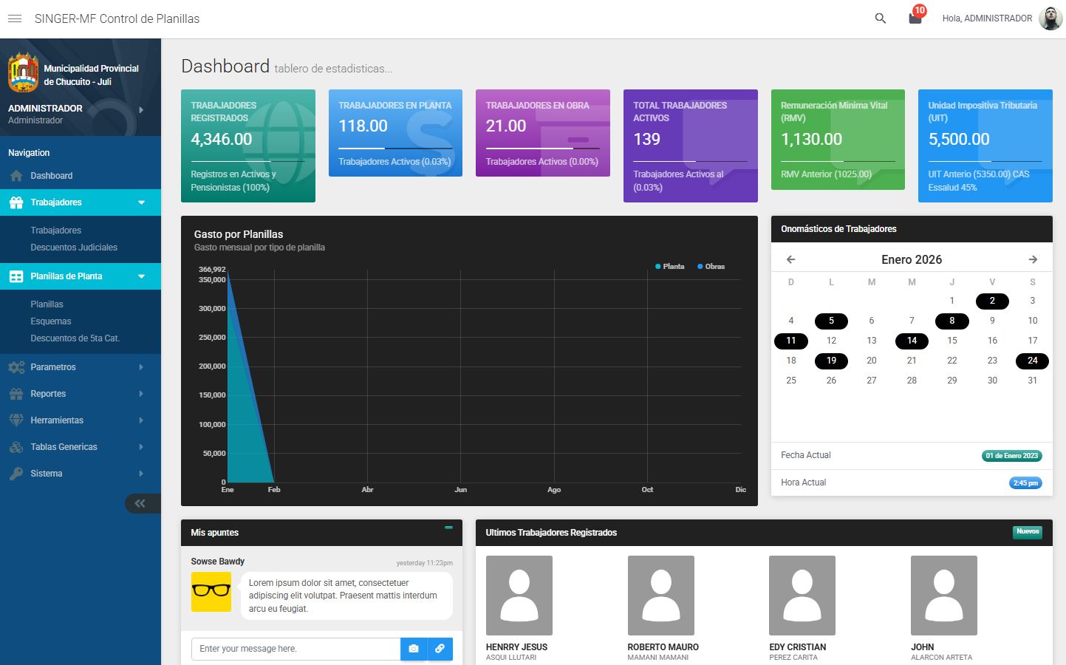Toggle Obras series in chart legend
The width and height of the screenshot is (1066, 665).
pyautogui.click(x=711, y=267)
